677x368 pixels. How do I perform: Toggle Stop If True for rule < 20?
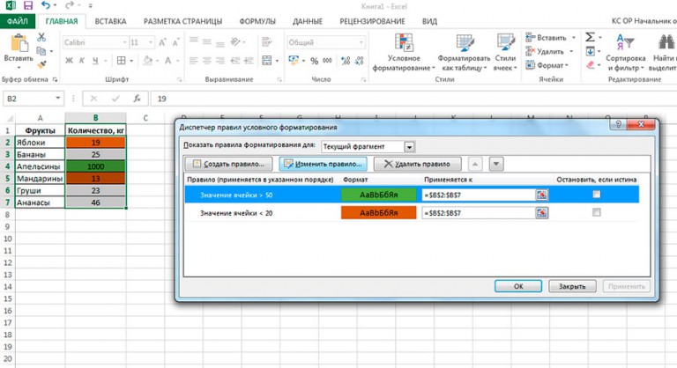(x=596, y=212)
